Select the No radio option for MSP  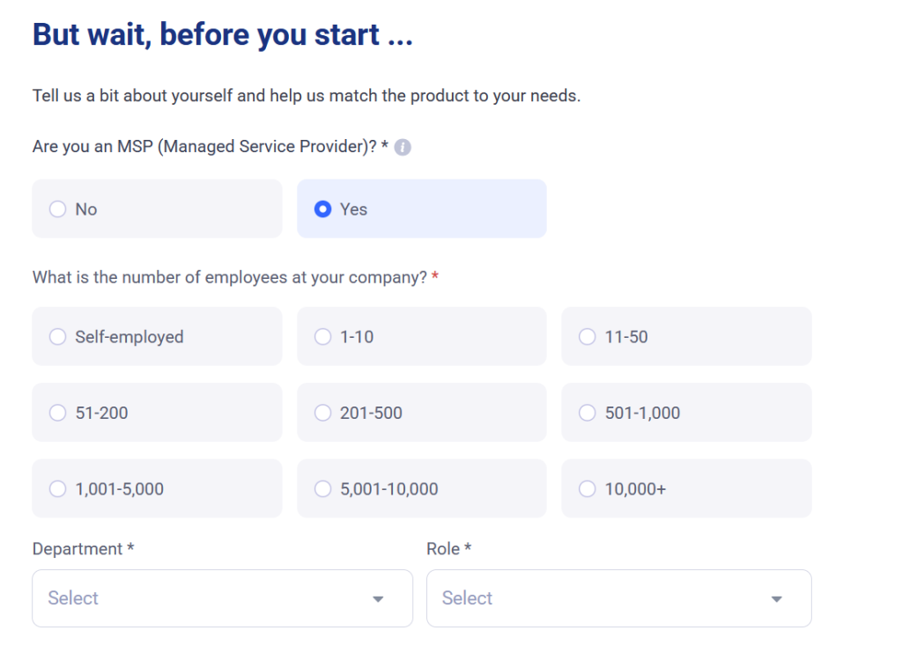pos(58,209)
